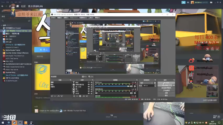Open the 工具(T) menu in OBS
Image resolution: width=223 pixels, height=125 pixels.
point(91,18)
